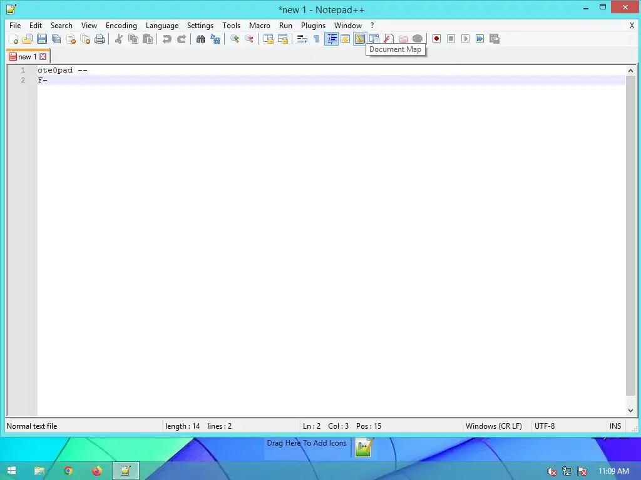Open the Function List panel icon
This screenshot has height=480, width=641.
[x=388, y=39]
